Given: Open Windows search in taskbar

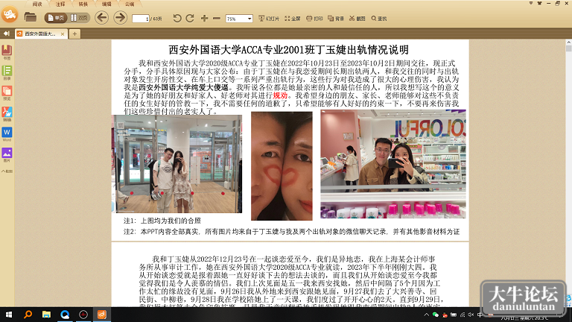Looking at the screenshot, I should (x=28, y=315).
